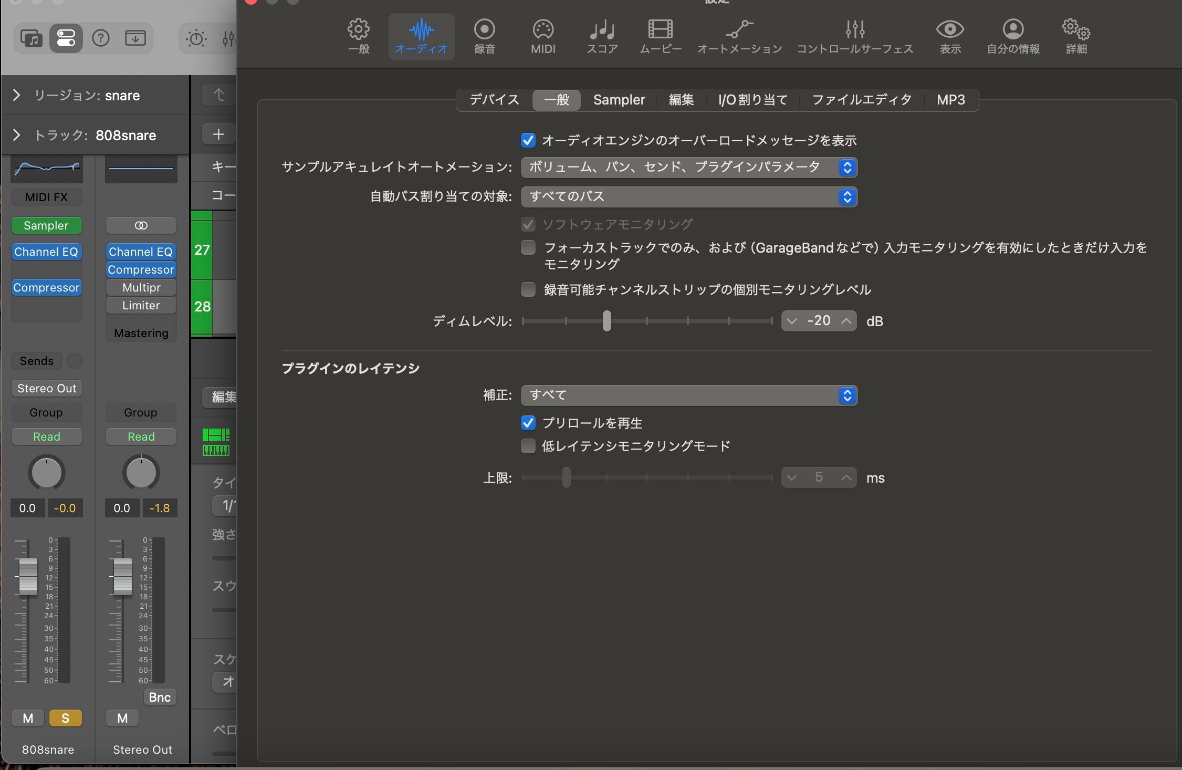Open the ムービー movie settings pane

tap(660, 36)
